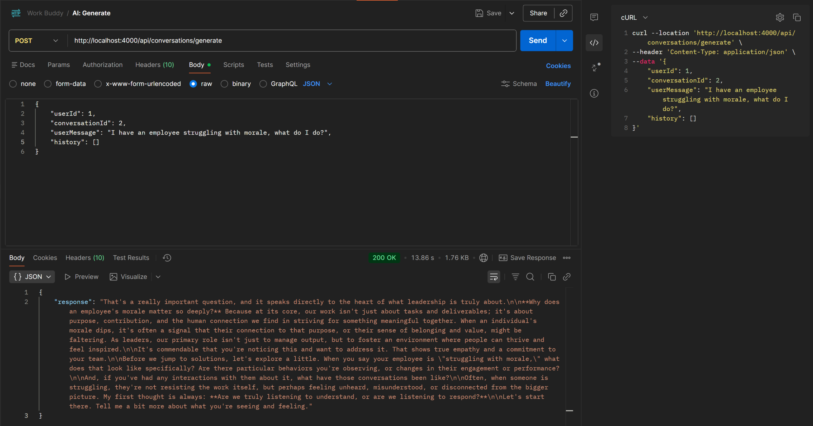Switch to the Authorization tab
Image resolution: width=813 pixels, height=426 pixels.
[x=102, y=65]
